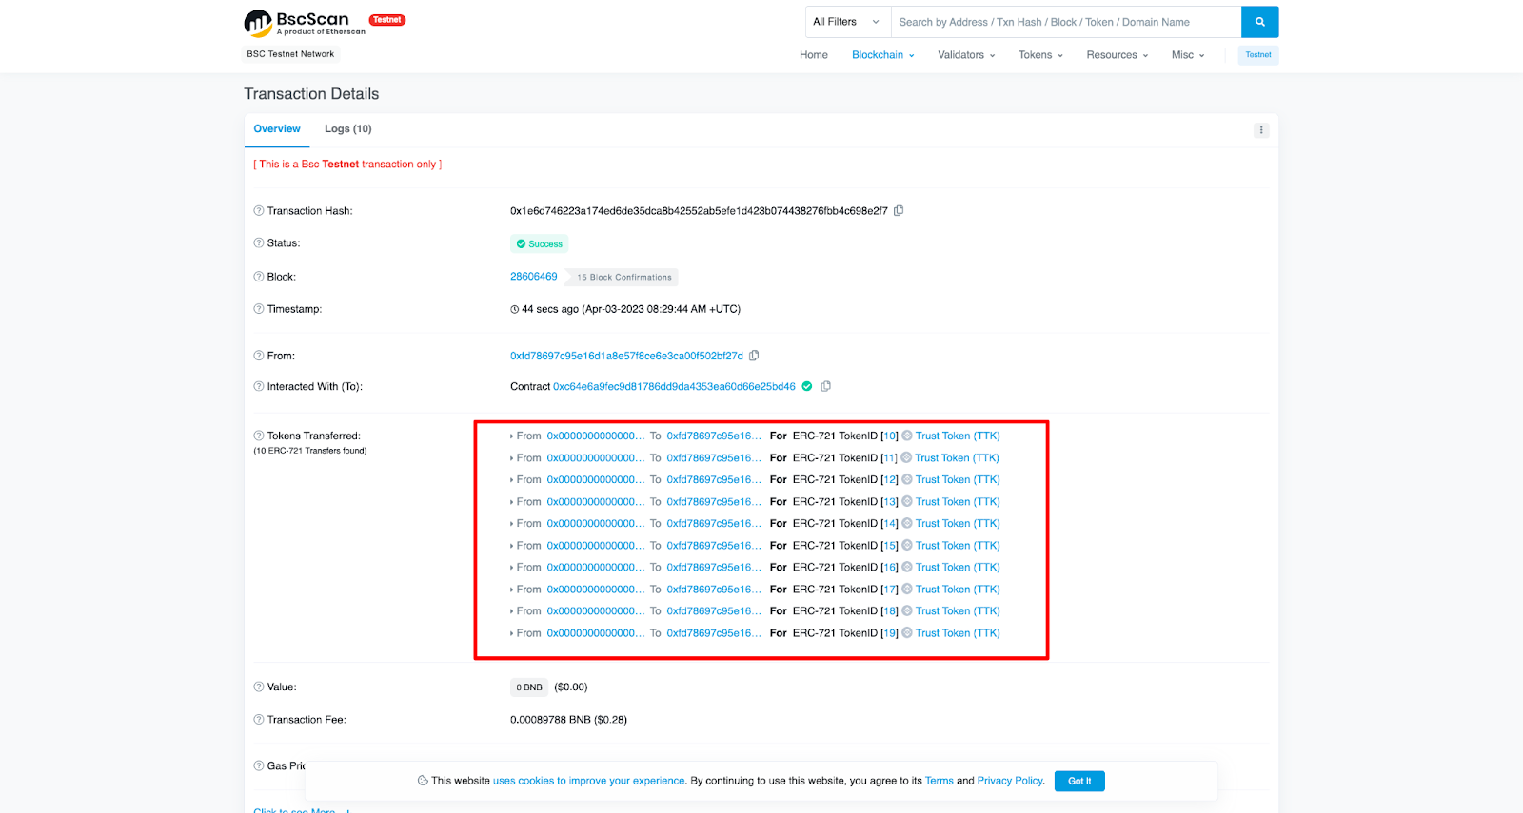Click the blue search magnifier button
The height and width of the screenshot is (813, 1523).
click(1259, 22)
